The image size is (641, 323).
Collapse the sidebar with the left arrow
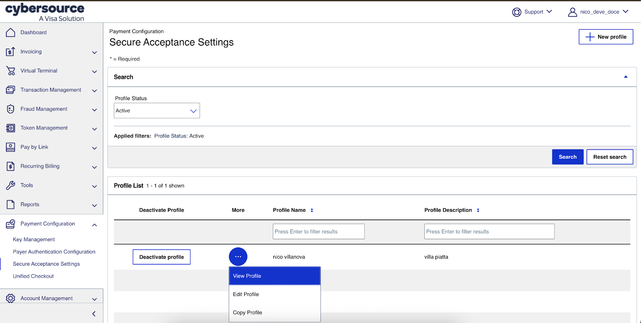pyautogui.click(x=94, y=314)
